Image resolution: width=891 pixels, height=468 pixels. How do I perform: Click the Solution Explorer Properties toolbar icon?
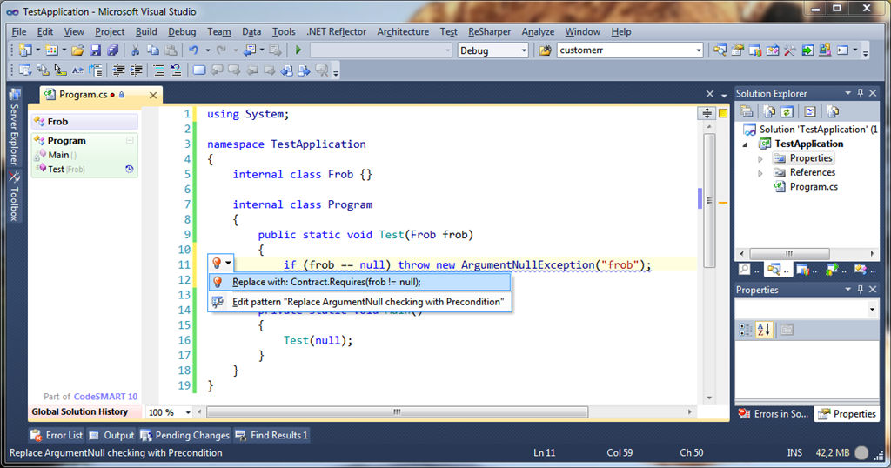point(747,111)
